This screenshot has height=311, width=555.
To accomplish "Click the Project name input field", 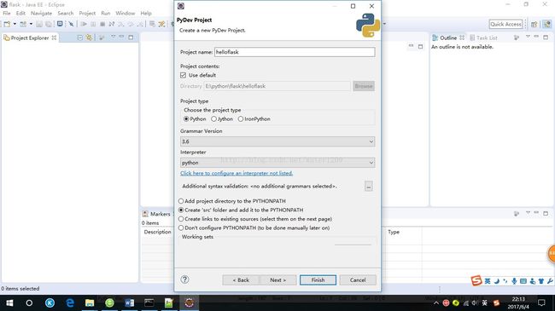I will tap(295, 52).
